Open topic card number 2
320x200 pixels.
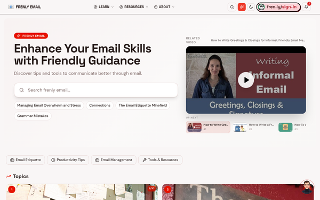pos(238,192)
